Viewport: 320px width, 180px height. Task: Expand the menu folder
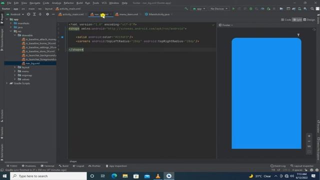click(x=15, y=71)
